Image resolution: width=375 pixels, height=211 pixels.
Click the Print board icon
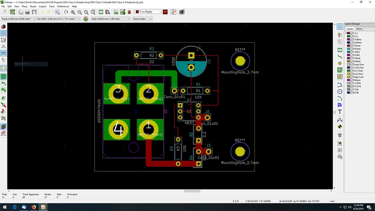27,12
